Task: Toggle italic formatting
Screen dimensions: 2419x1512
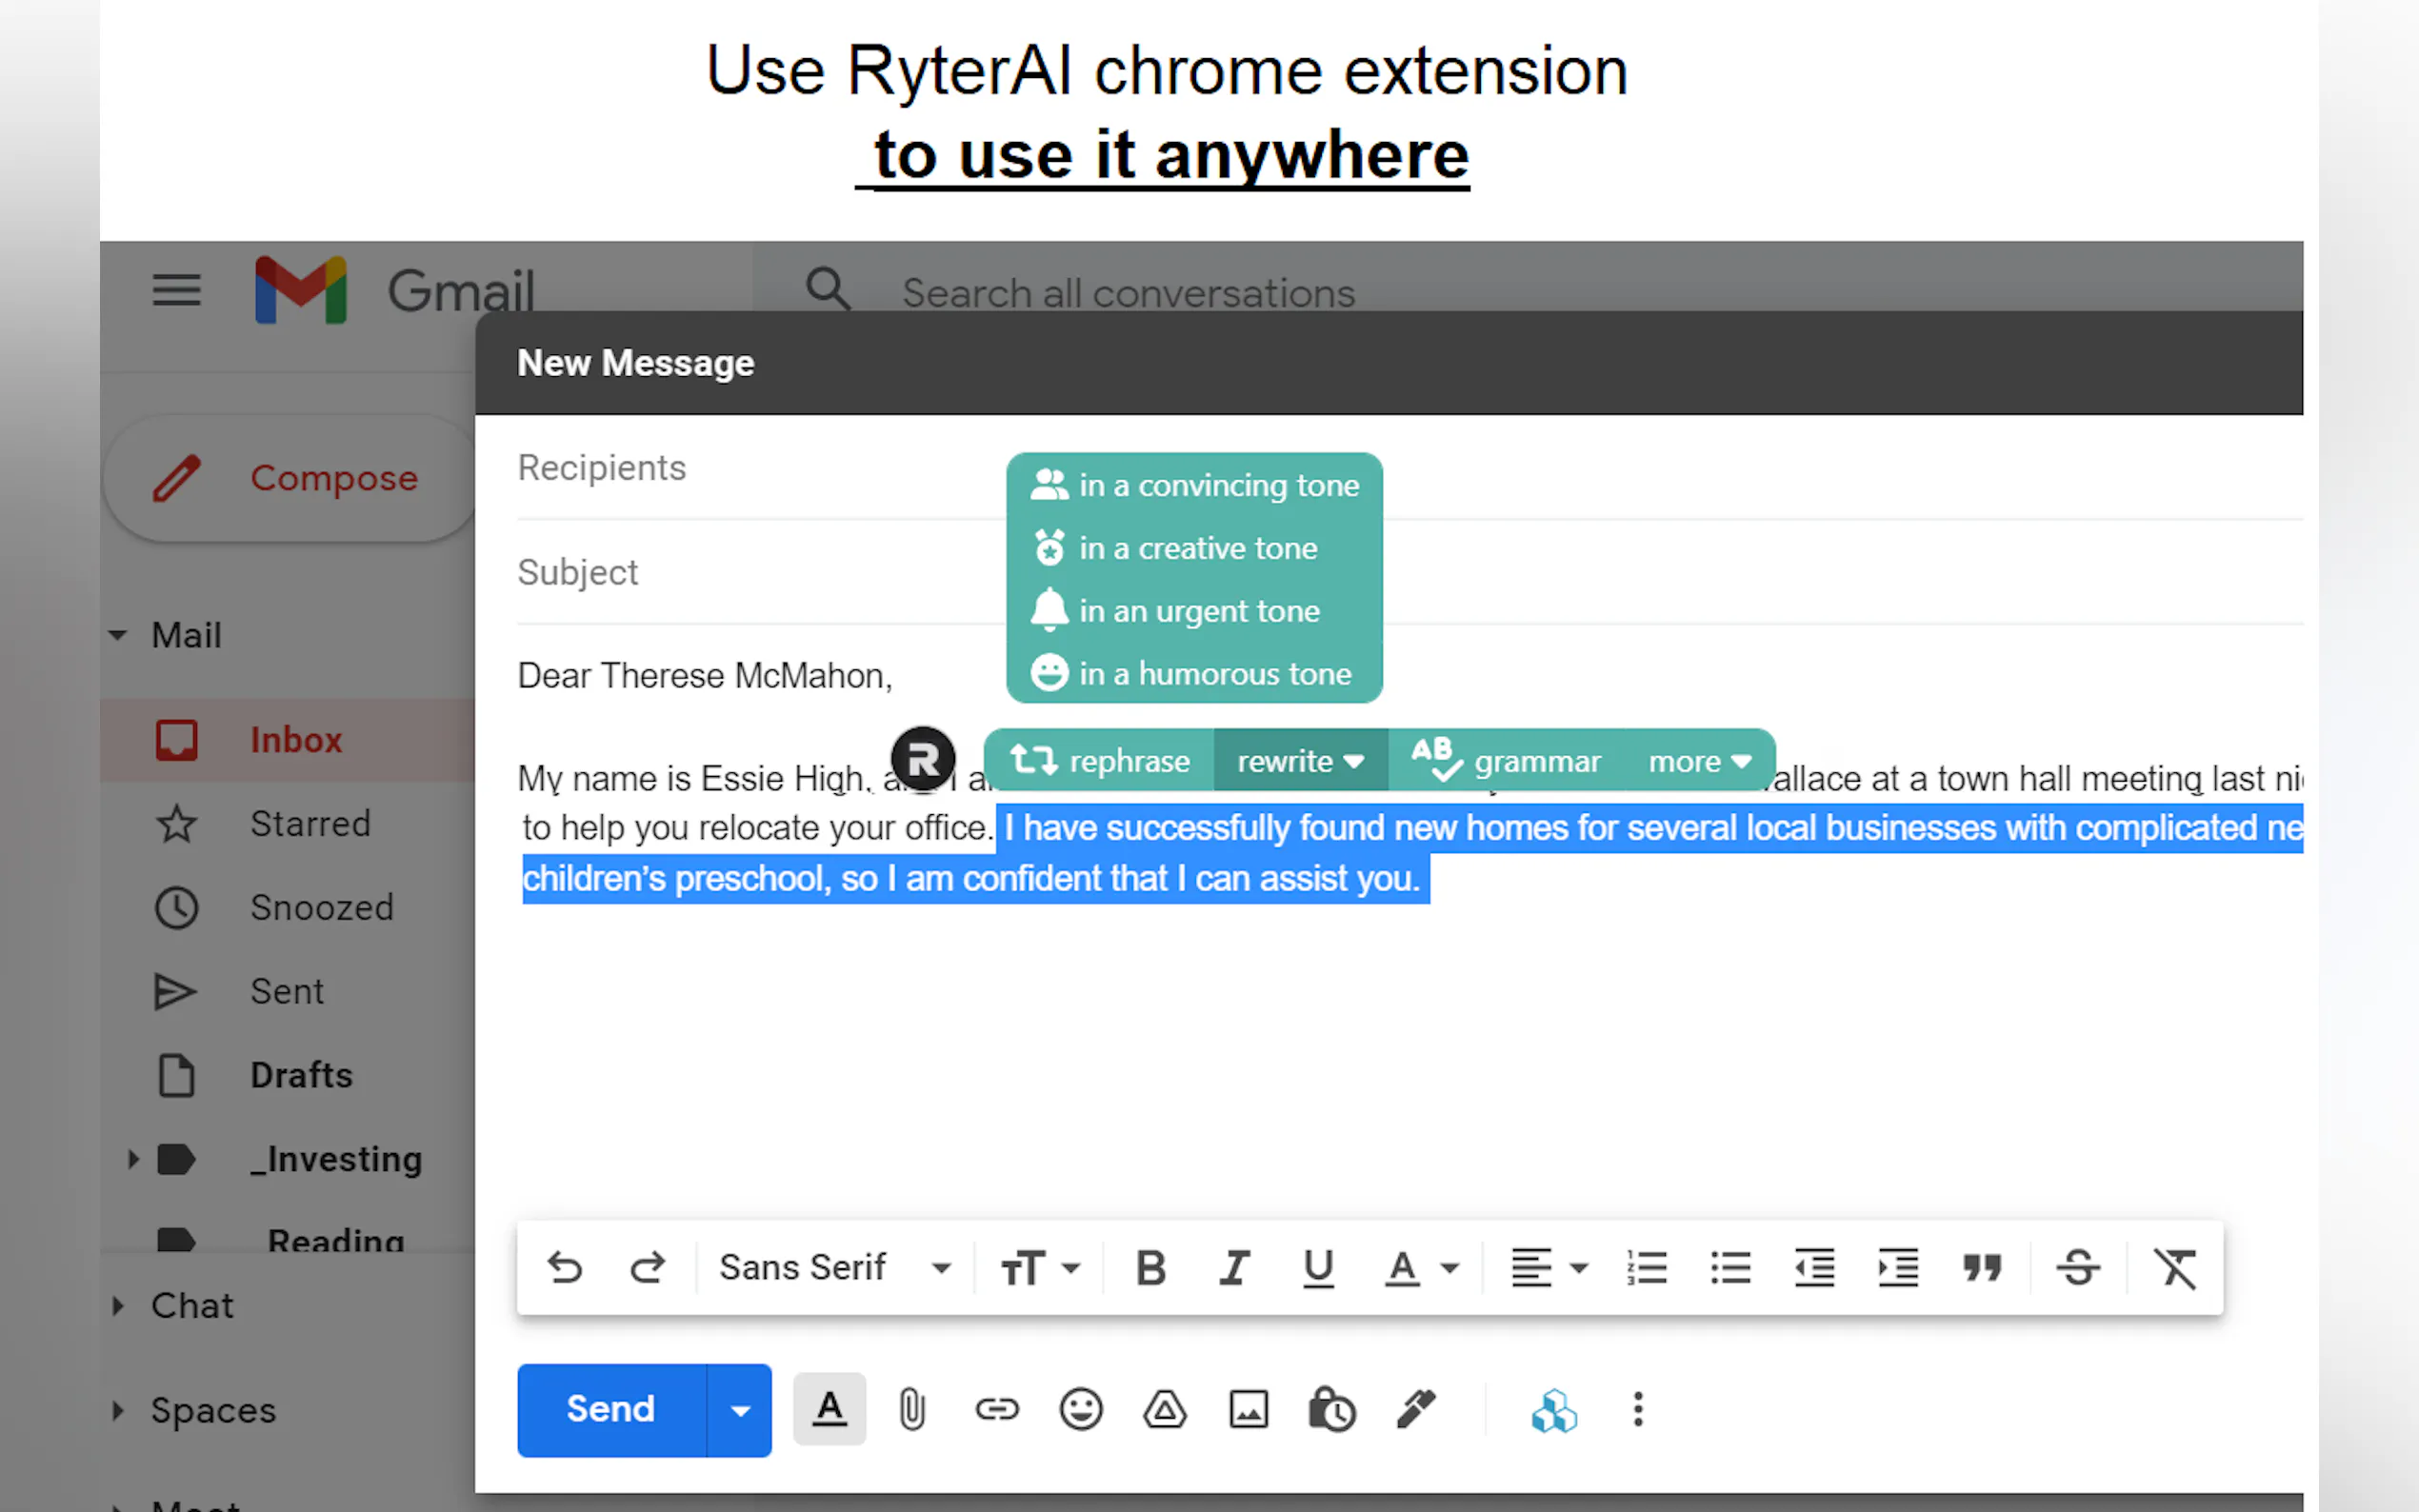Action: (x=1234, y=1268)
